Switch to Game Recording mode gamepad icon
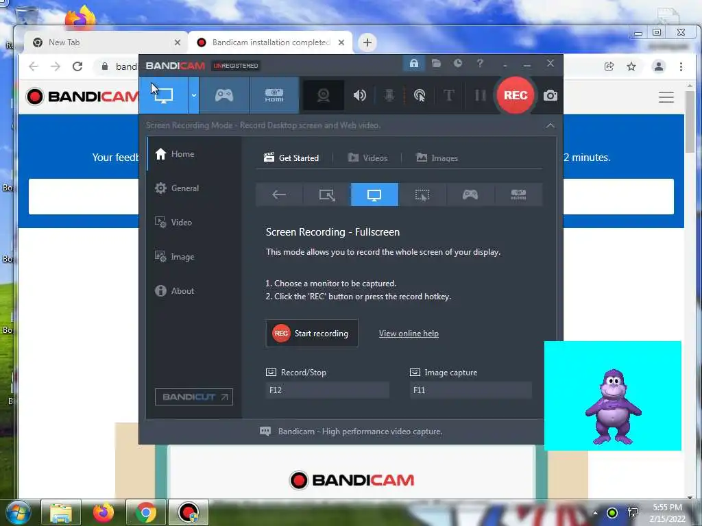 pyautogui.click(x=224, y=95)
